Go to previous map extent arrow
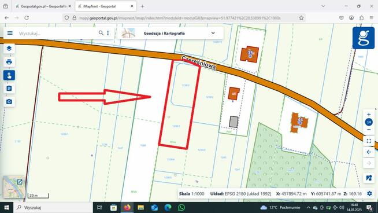This screenshot has width=378, height=213. 369,152
